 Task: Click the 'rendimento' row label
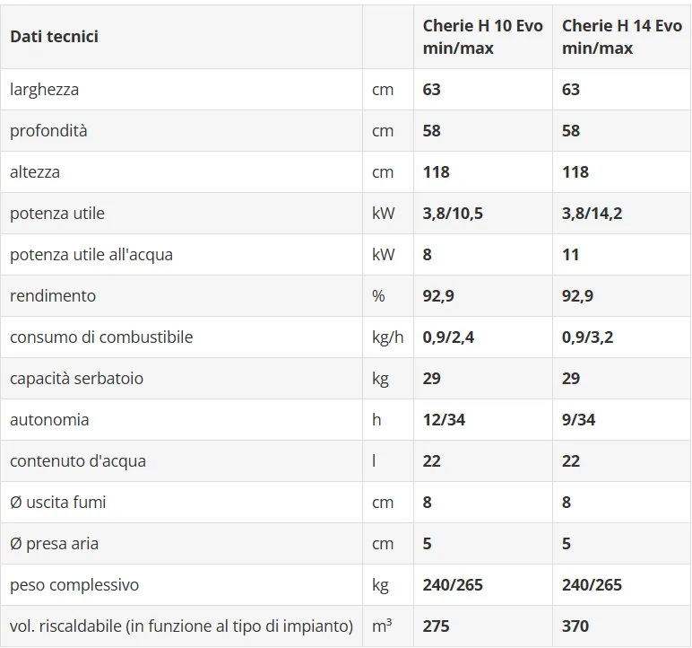coord(53,296)
